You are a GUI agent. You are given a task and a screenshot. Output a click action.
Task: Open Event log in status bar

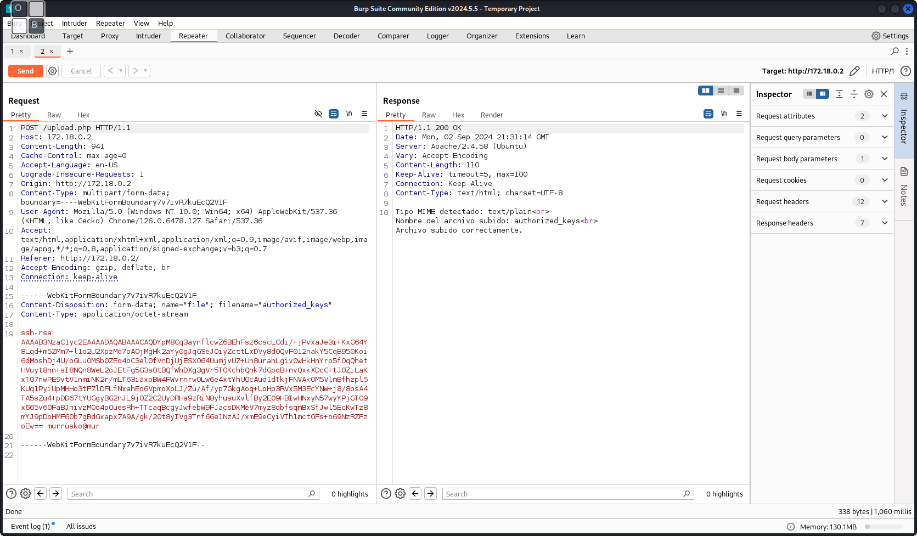tap(30, 526)
